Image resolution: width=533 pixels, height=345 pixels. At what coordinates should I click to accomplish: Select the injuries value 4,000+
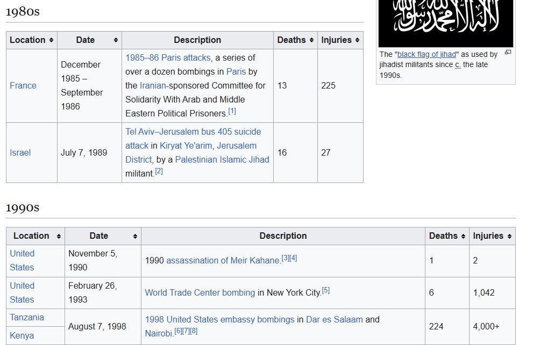486,327
